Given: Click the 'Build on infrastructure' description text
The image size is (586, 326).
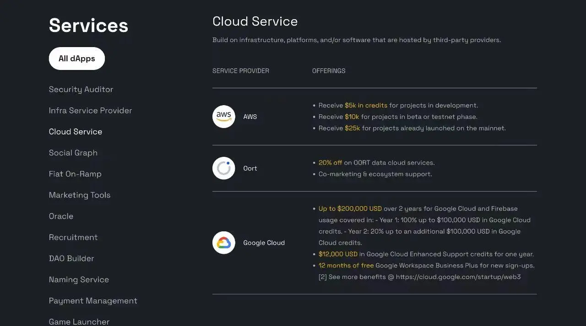Looking at the screenshot, I should tap(357, 40).
